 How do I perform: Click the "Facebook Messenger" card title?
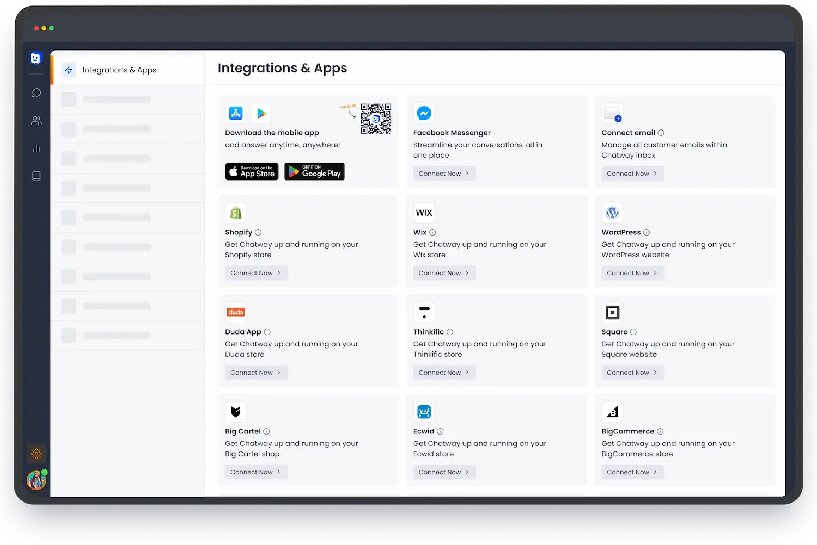(x=452, y=133)
